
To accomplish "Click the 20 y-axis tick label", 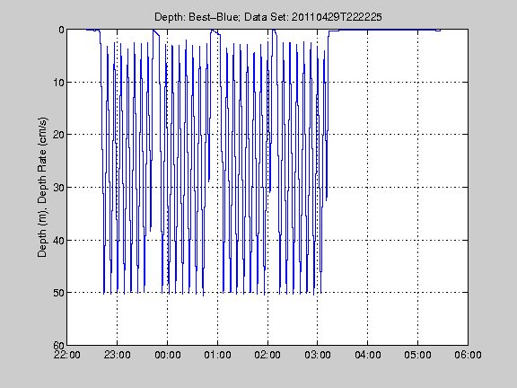I will tap(58, 135).
